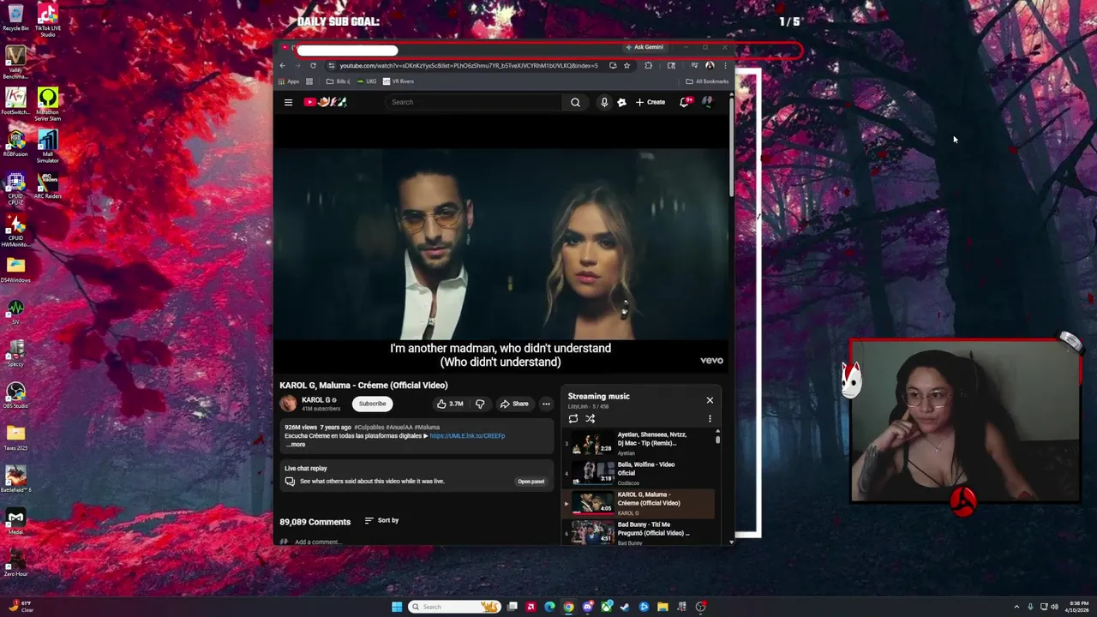This screenshot has width=1097, height=617.
Task: Open Chrome extensions puzzle icon
Action: click(648, 66)
